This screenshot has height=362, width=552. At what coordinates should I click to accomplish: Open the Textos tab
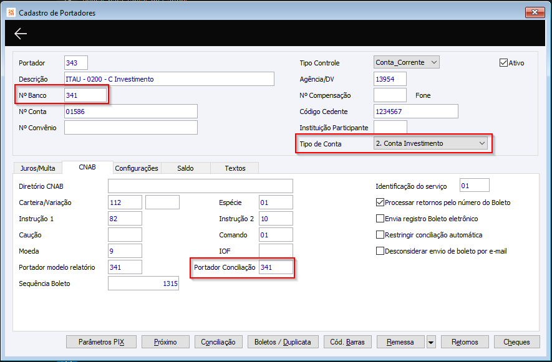click(235, 168)
